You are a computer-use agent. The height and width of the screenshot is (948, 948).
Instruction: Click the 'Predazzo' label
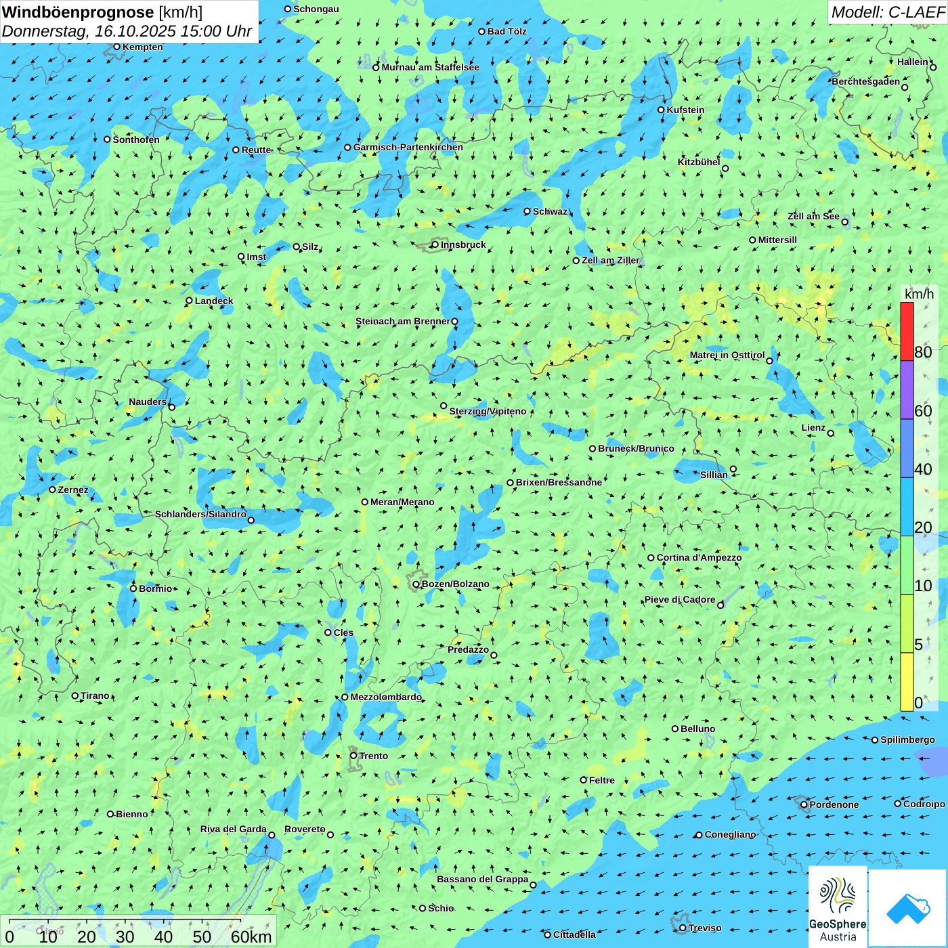[468, 649]
